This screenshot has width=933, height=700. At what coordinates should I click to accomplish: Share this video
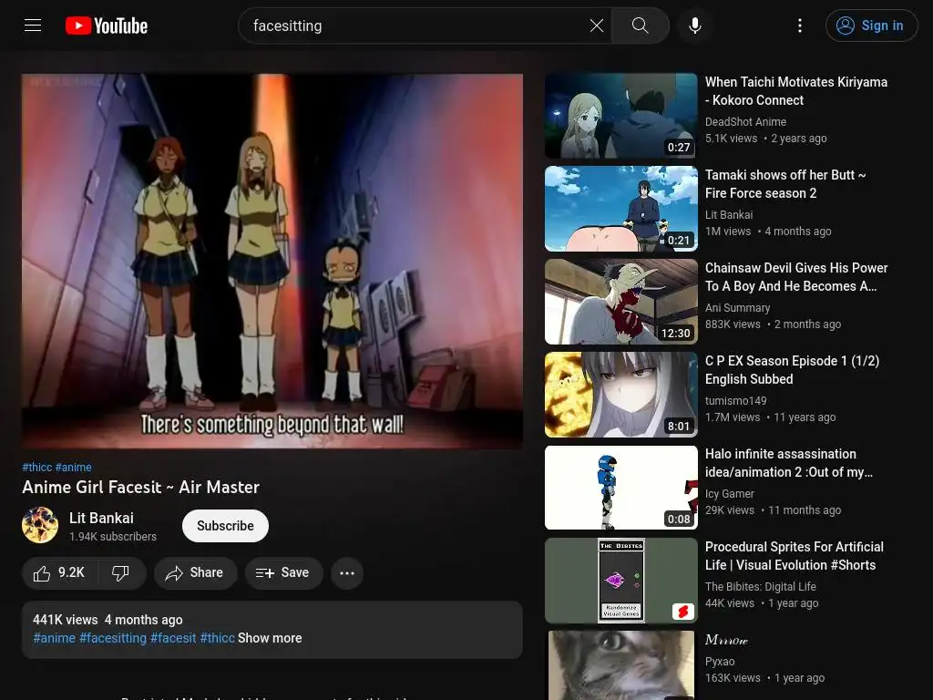click(x=195, y=572)
